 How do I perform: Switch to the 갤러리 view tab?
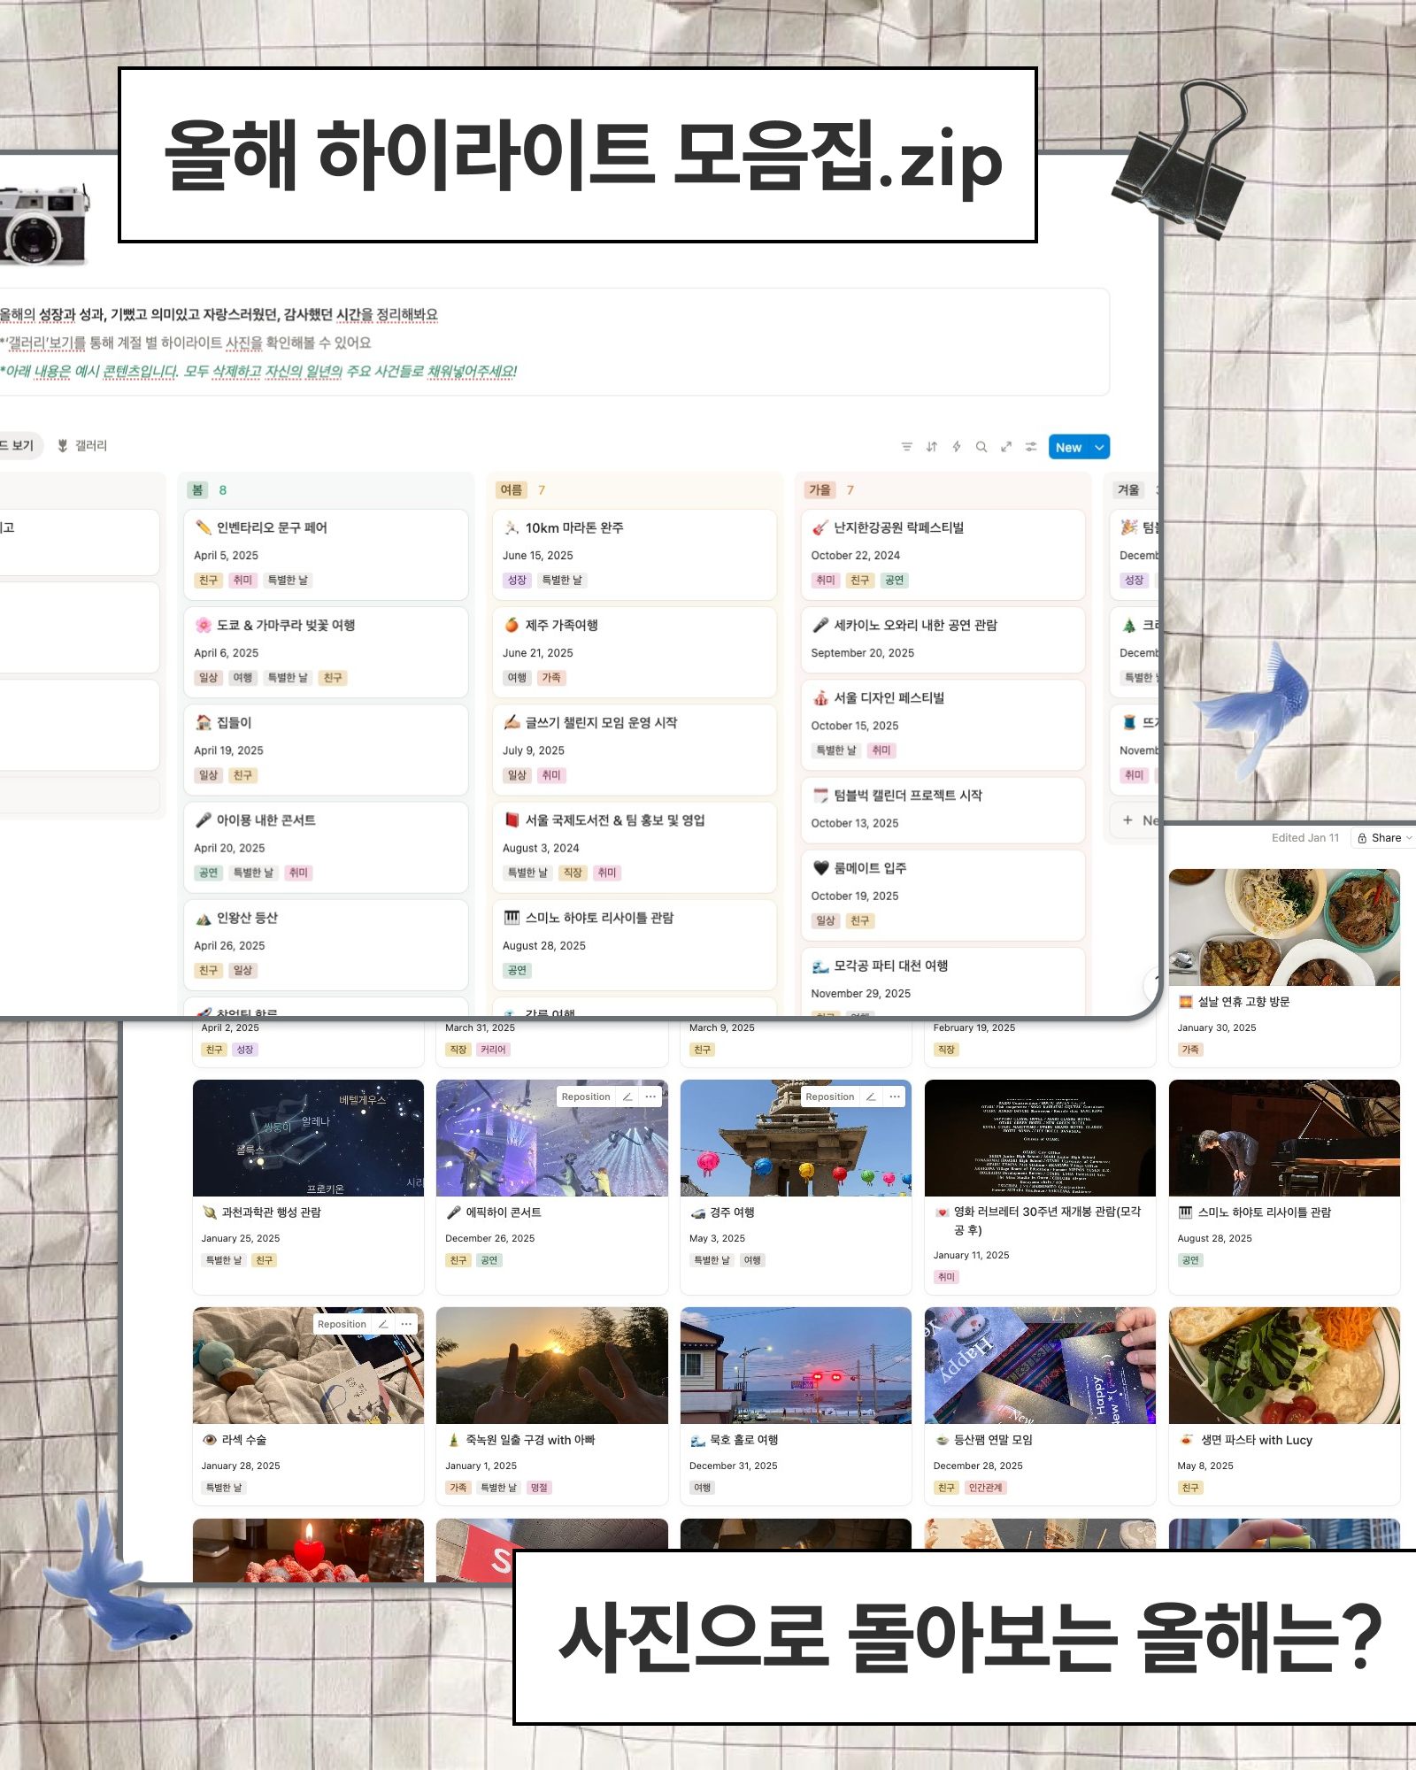[82, 445]
